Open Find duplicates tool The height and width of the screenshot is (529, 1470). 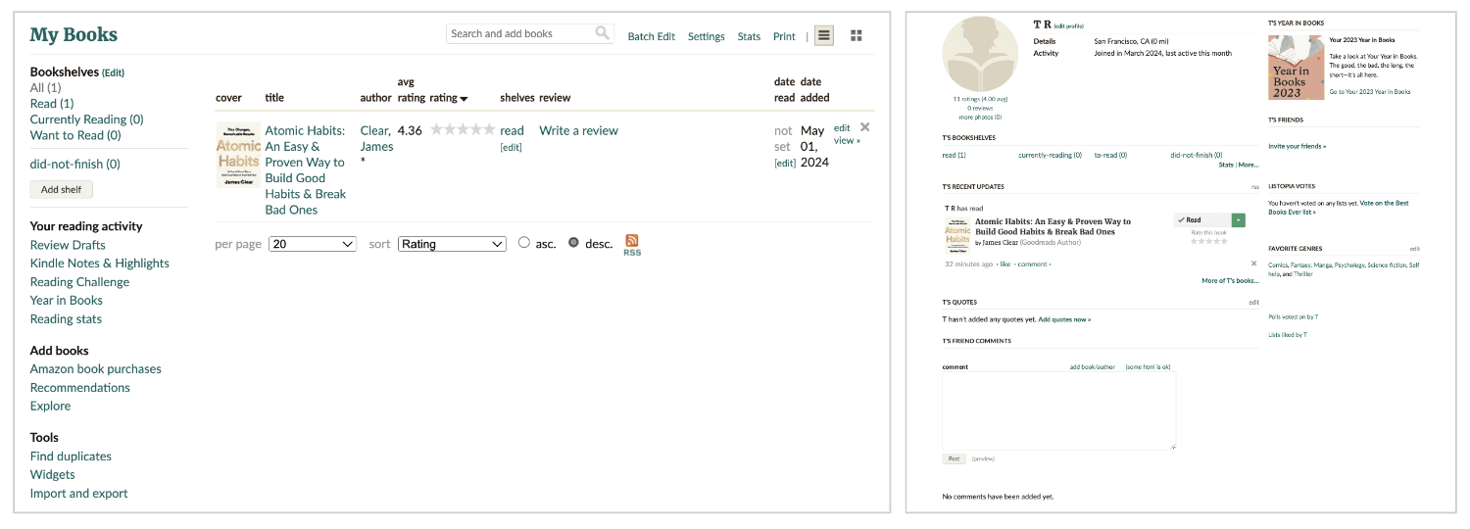tap(71, 457)
